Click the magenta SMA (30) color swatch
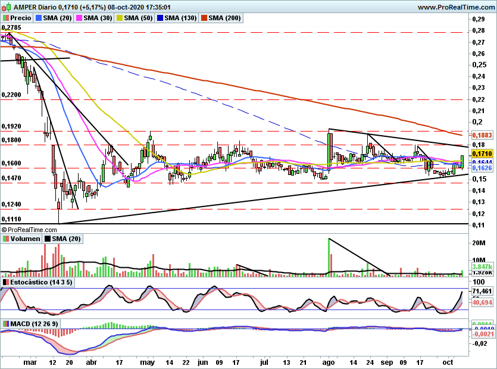The image size is (497, 369). click(x=79, y=18)
